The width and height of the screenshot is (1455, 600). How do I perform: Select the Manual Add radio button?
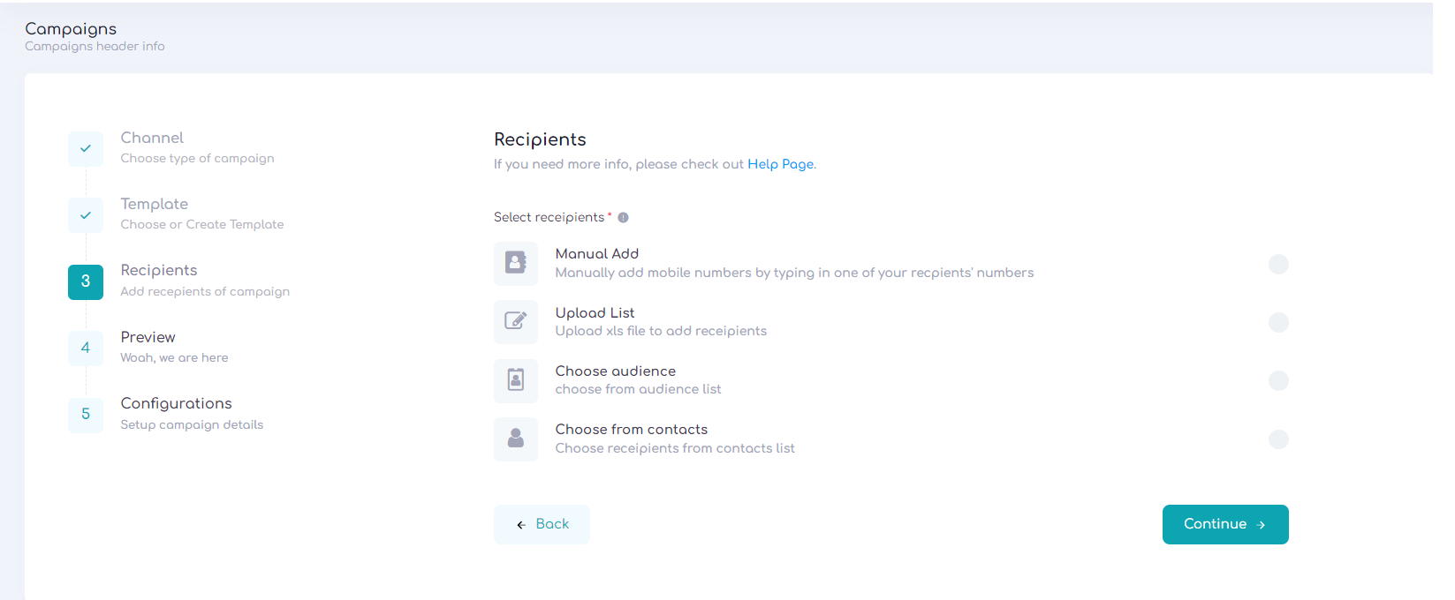[x=1277, y=264]
